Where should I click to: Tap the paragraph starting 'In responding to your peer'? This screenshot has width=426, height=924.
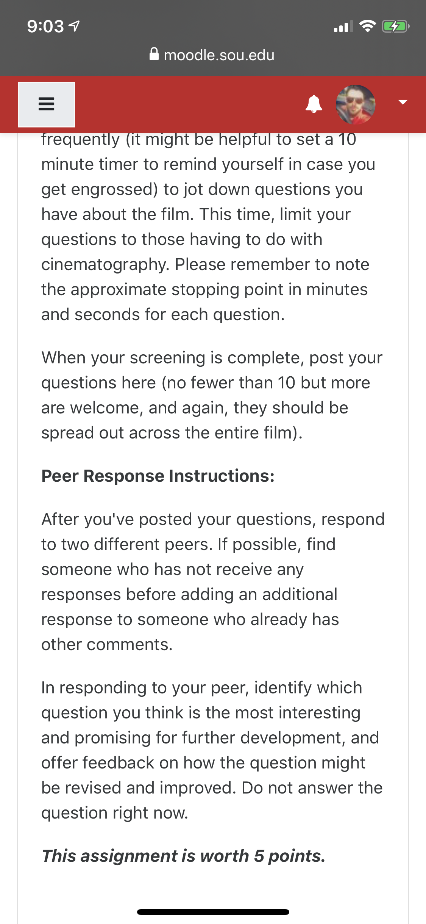[x=212, y=750]
